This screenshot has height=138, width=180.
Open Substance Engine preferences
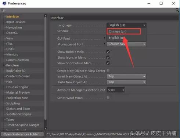point(19,114)
